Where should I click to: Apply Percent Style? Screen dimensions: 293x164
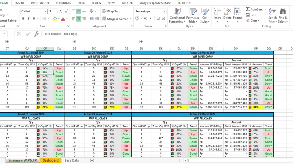(x=146, y=19)
